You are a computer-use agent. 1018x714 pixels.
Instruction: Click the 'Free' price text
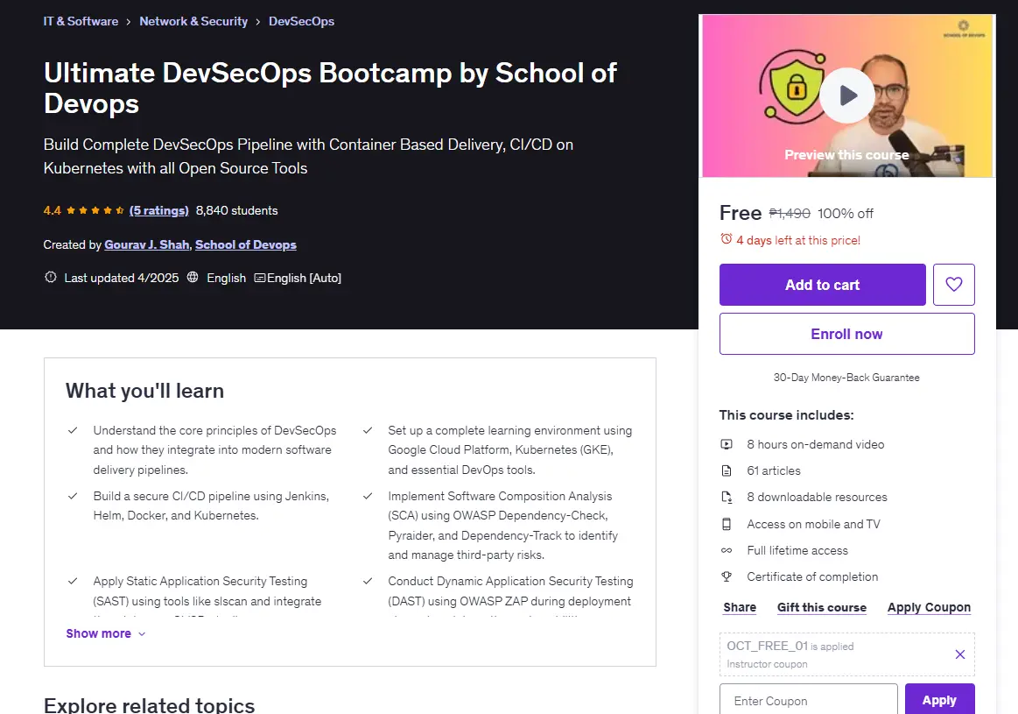coord(741,213)
